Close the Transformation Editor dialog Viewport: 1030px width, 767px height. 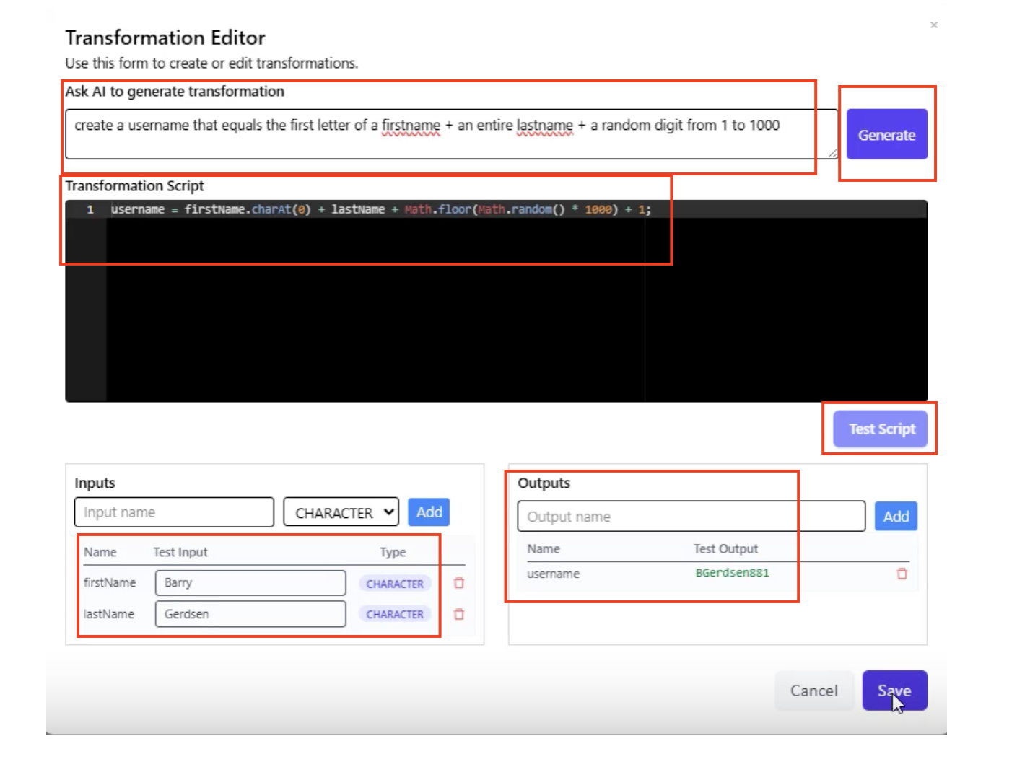coord(934,25)
